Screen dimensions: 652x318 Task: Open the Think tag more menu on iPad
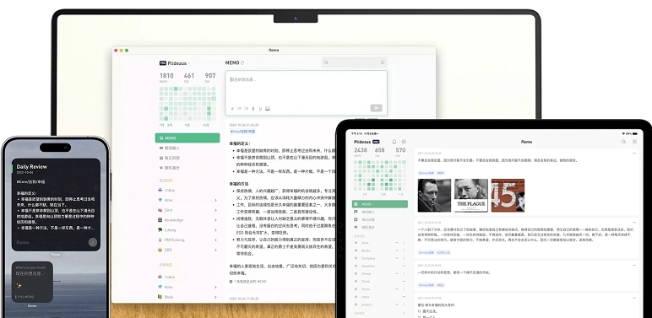pos(404,282)
